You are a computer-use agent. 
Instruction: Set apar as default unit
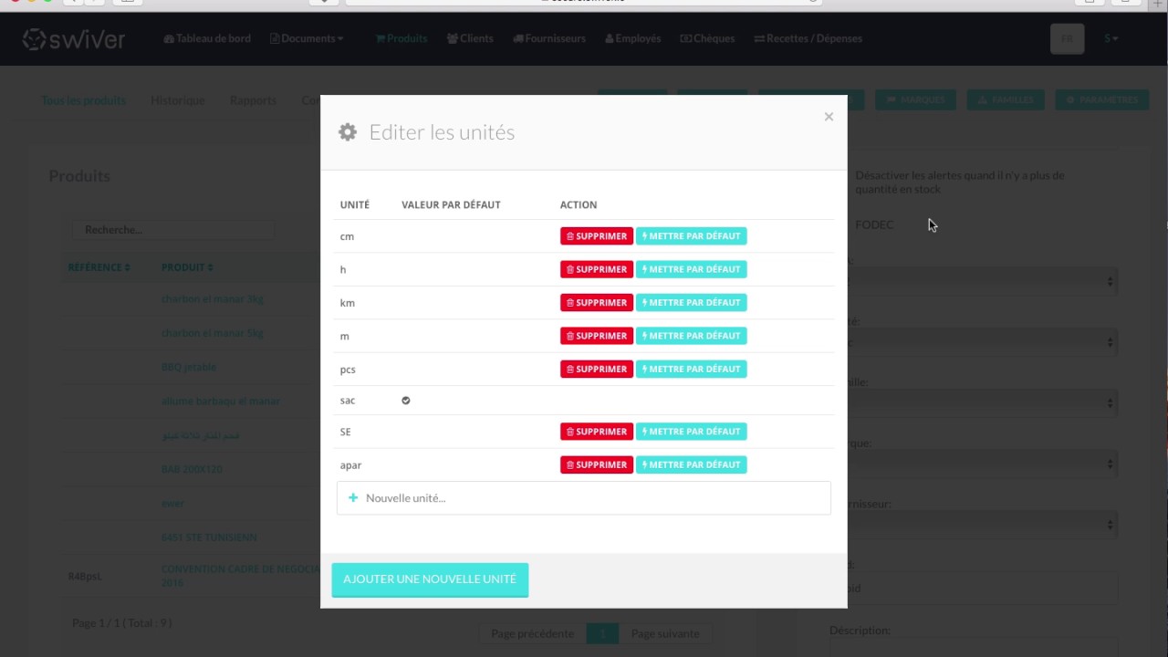[691, 464]
